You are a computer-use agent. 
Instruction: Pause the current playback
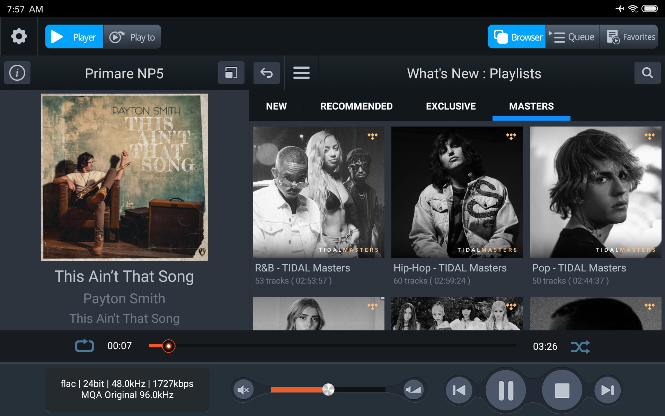pyautogui.click(x=506, y=390)
